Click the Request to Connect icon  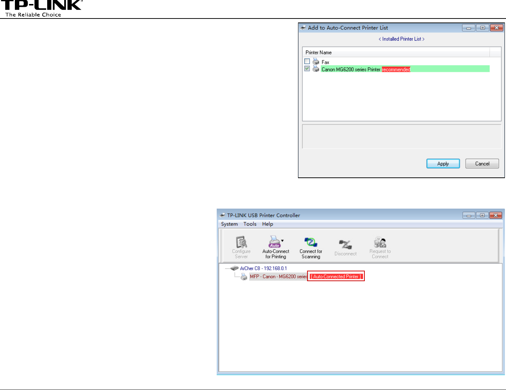[380, 242]
